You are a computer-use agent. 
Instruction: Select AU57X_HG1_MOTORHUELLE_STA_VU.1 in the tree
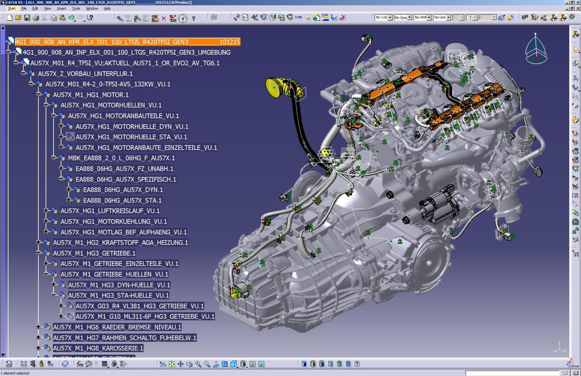click(x=131, y=137)
